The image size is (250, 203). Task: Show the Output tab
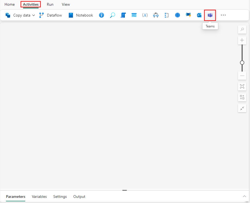[x=79, y=197]
